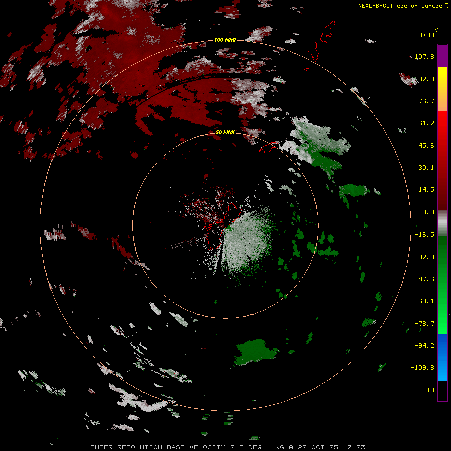This screenshot has width=451, height=451.
Task: Click the VEL legend title
Action: tap(440, 30)
